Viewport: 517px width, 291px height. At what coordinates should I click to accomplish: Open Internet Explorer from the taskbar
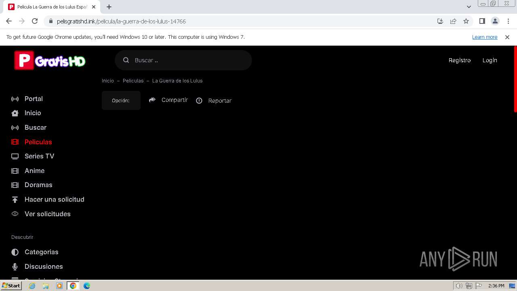(32, 286)
